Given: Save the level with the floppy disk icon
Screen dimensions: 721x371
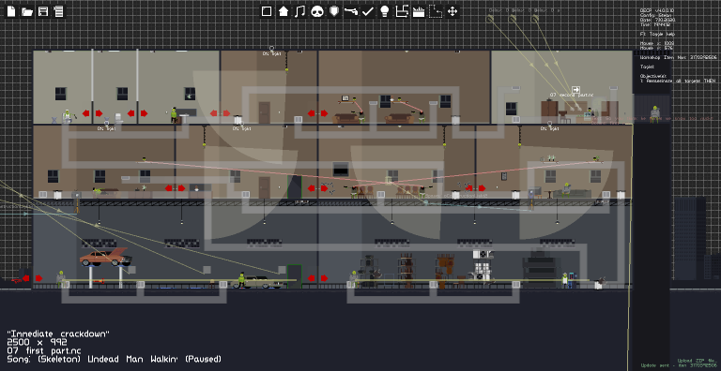Looking at the screenshot, I should [x=43, y=11].
